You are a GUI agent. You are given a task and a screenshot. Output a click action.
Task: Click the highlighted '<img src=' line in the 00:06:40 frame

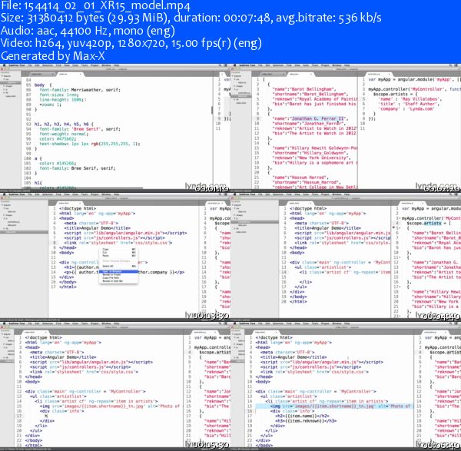(x=333, y=406)
